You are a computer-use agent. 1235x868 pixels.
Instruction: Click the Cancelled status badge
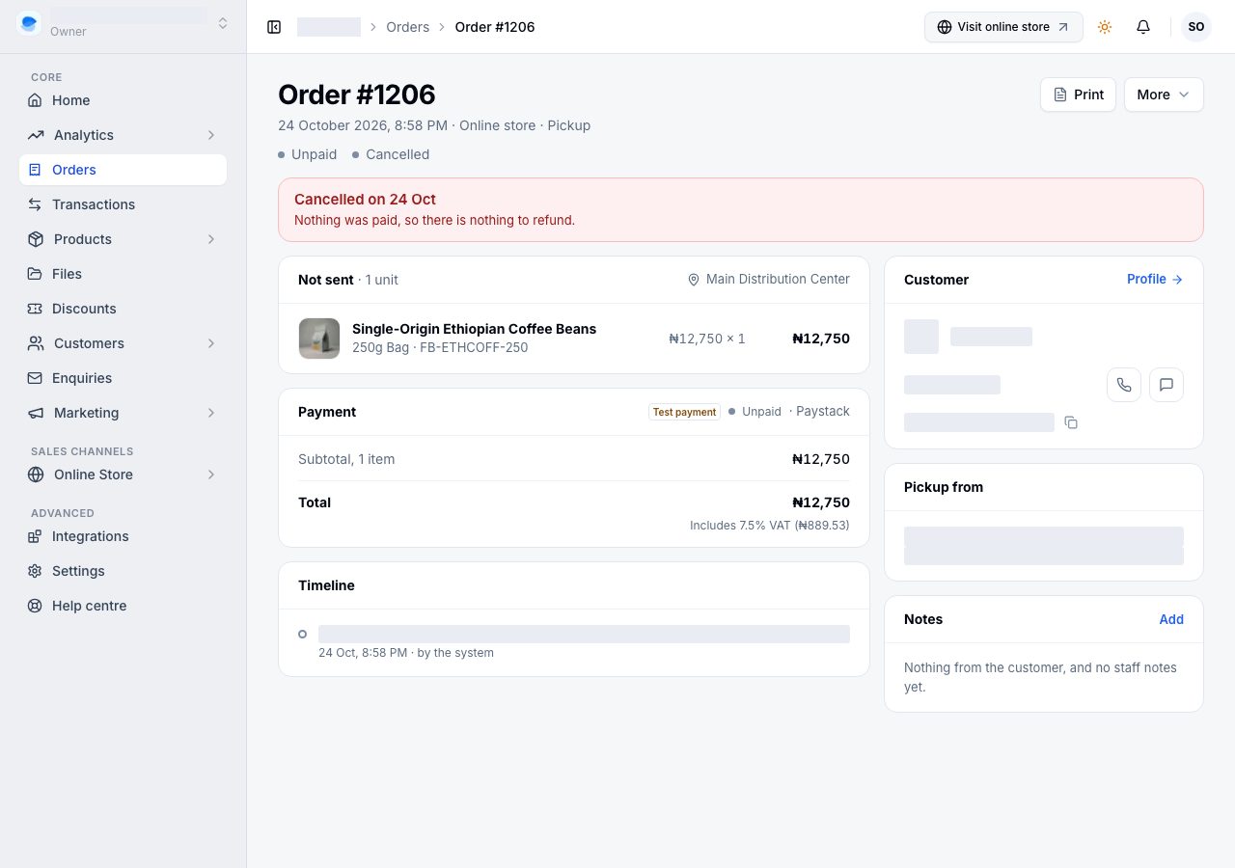pyautogui.click(x=391, y=154)
